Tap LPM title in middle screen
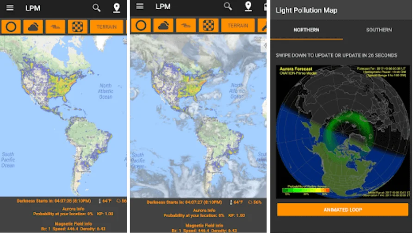 [x=163, y=6]
